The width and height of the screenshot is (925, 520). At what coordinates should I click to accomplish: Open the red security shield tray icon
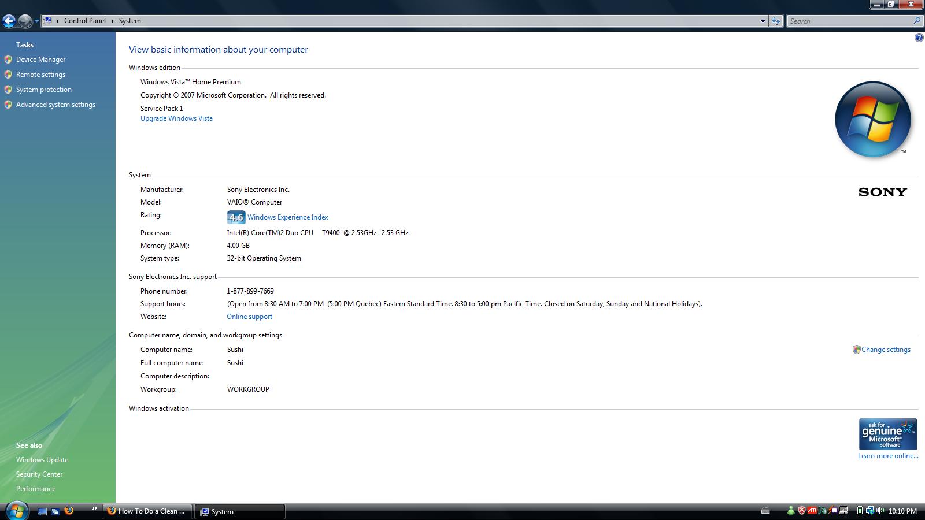click(802, 511)
